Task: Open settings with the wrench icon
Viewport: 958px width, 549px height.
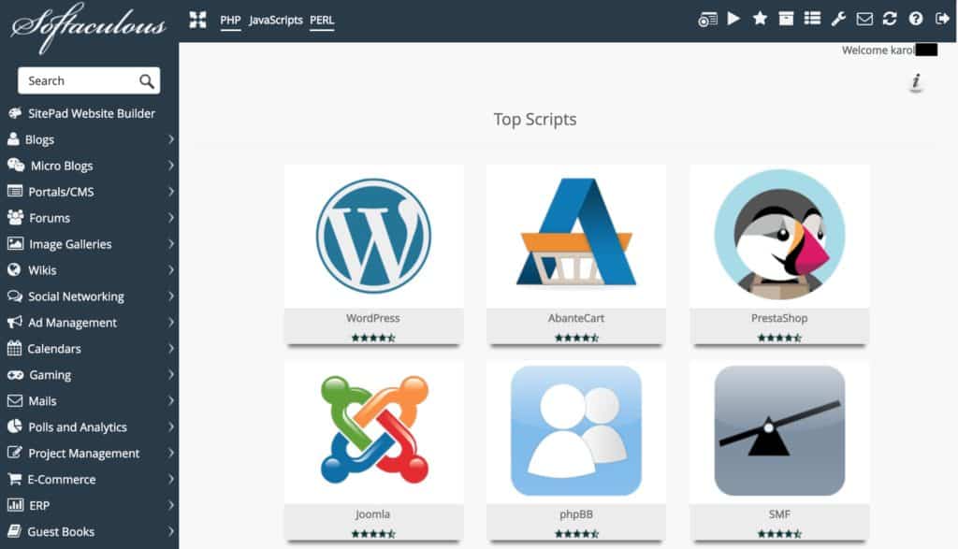Action: (838, 19)
